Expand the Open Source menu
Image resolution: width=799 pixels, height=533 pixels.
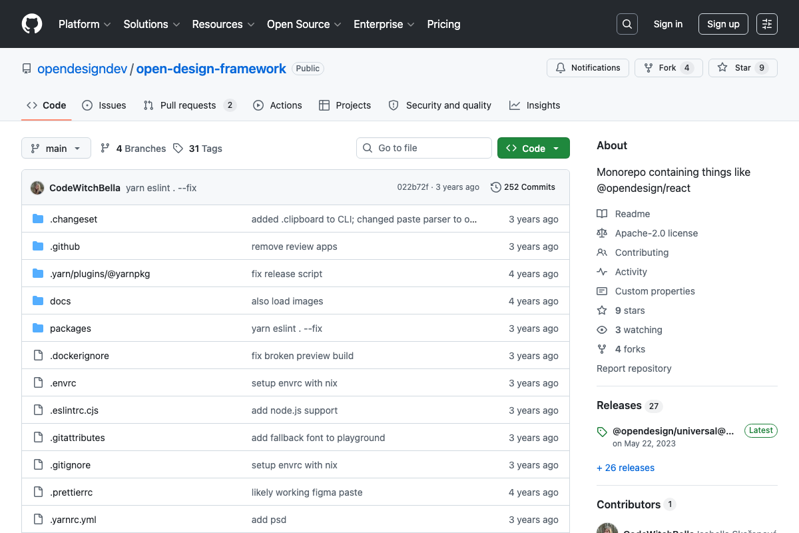pyautogui.click(x=304, y=24)
